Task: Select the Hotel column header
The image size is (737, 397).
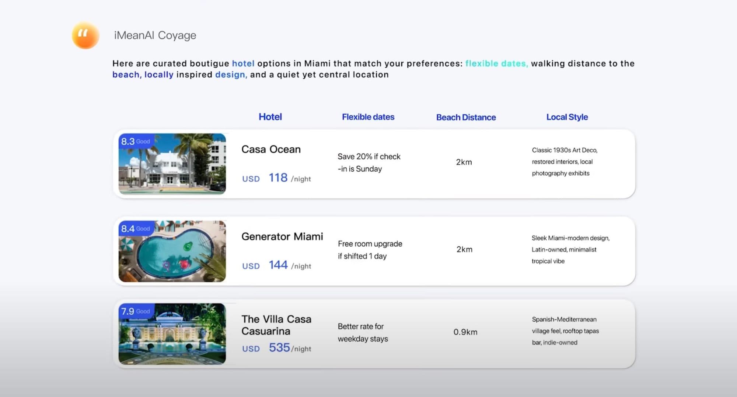Action: (x=270, y=117)
